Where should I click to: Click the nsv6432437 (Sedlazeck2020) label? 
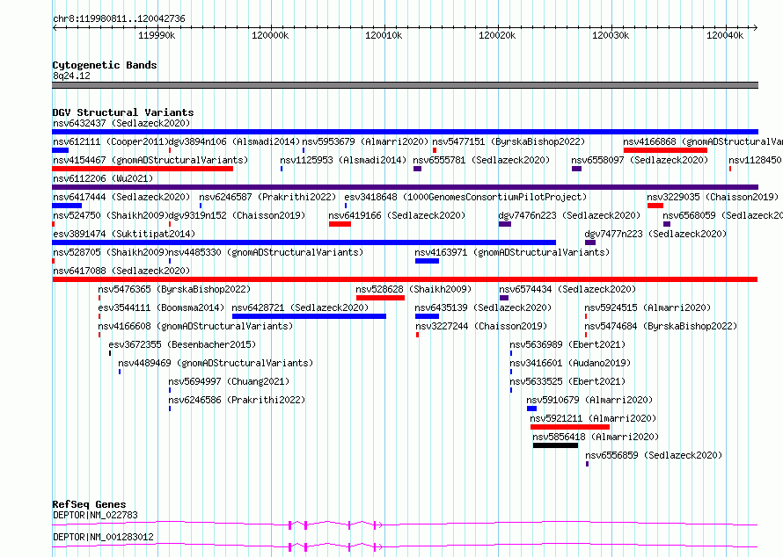tap(121, 123)
